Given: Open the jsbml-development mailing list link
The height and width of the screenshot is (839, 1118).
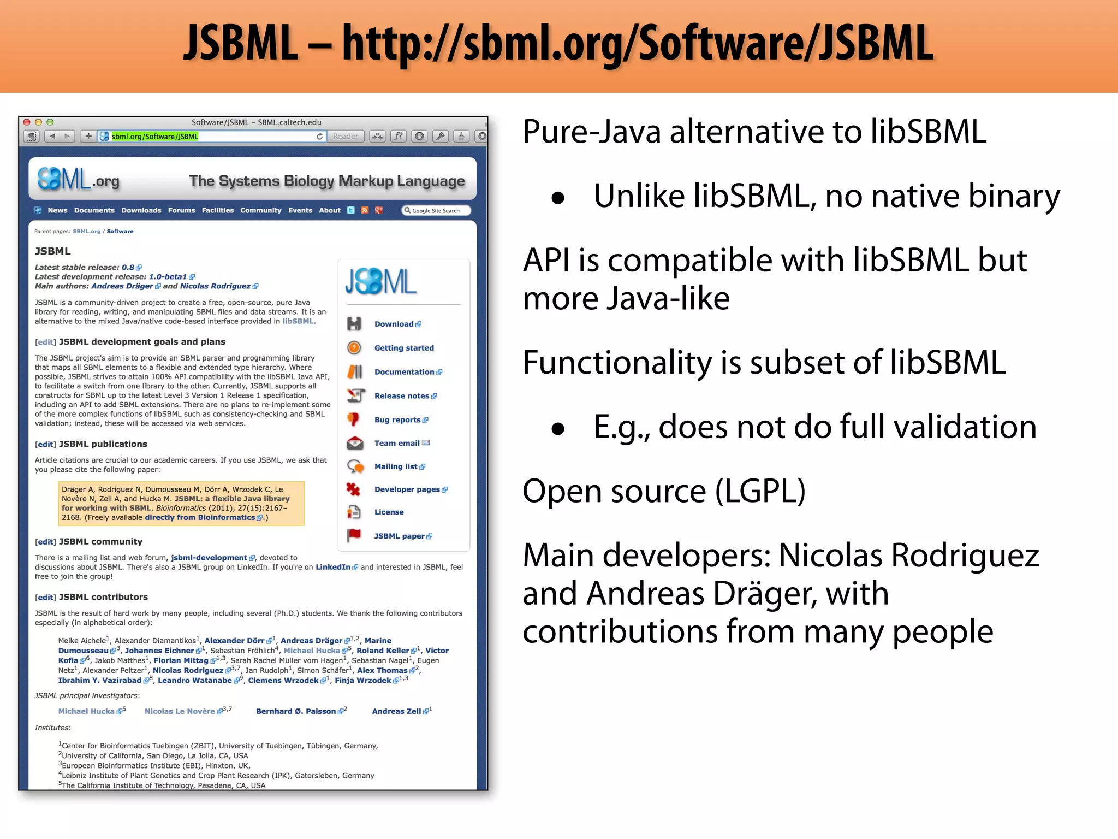Looking at the screenshot, I should [x=212, y=558].
